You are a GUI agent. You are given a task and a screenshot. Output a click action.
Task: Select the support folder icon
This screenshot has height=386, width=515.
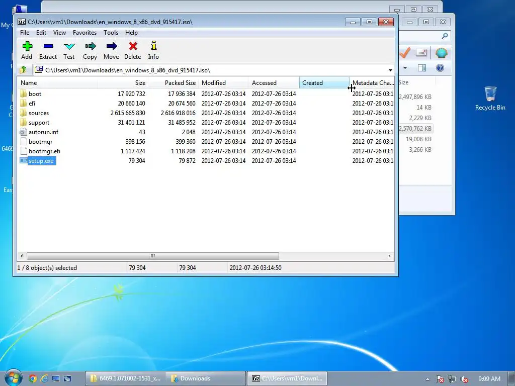tap(23, 122)
